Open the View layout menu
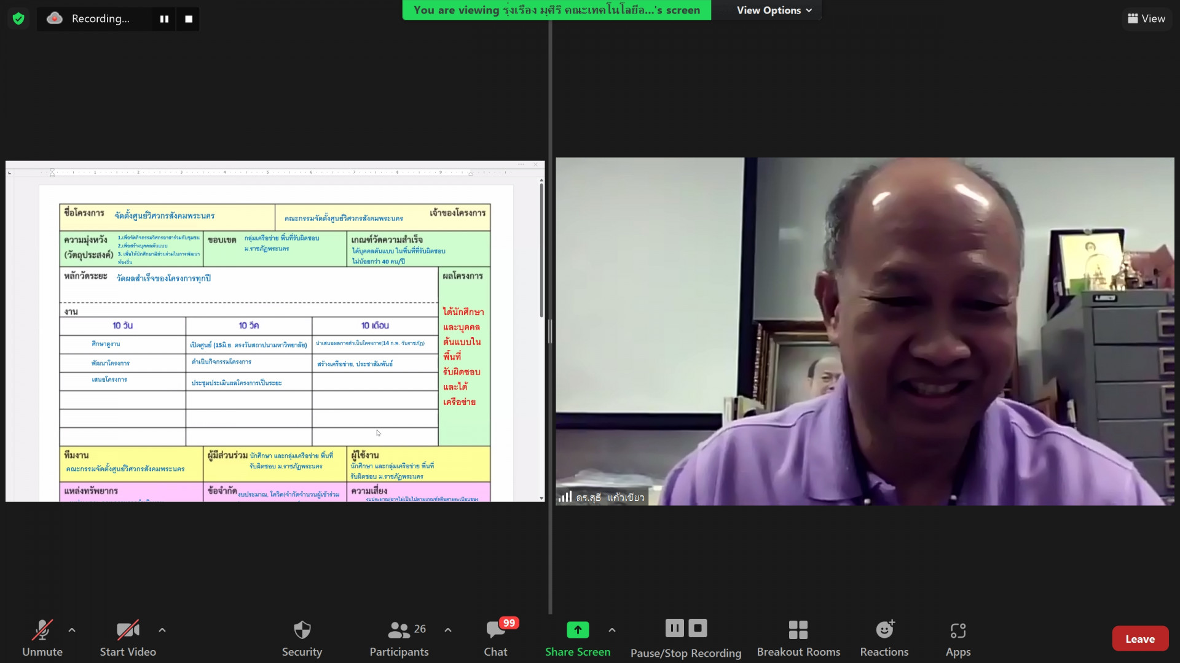1180x663 pixels. pos(1146,18)
